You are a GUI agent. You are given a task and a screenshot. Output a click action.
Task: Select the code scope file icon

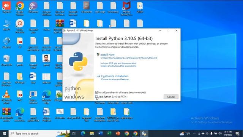pyautogui.click(x=100, y=7)
